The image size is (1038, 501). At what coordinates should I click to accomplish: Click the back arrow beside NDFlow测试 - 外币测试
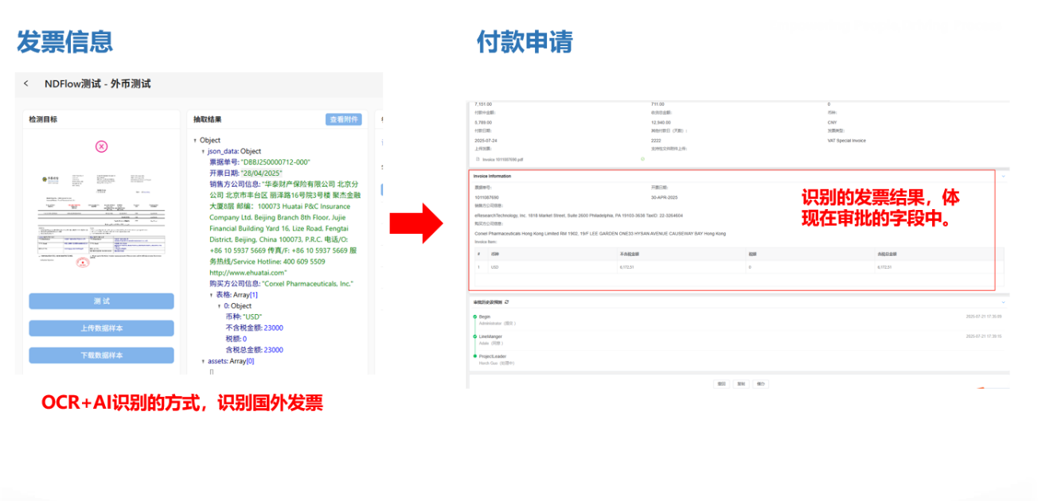coord(26,84)
